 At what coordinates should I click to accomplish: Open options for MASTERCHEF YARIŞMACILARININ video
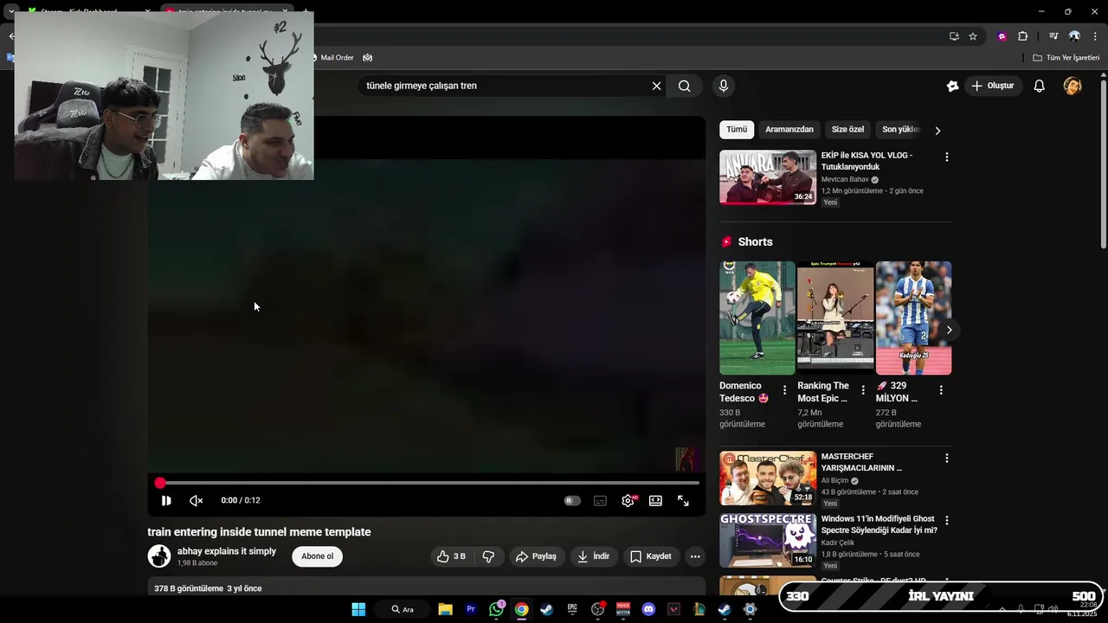coord(946,459)
